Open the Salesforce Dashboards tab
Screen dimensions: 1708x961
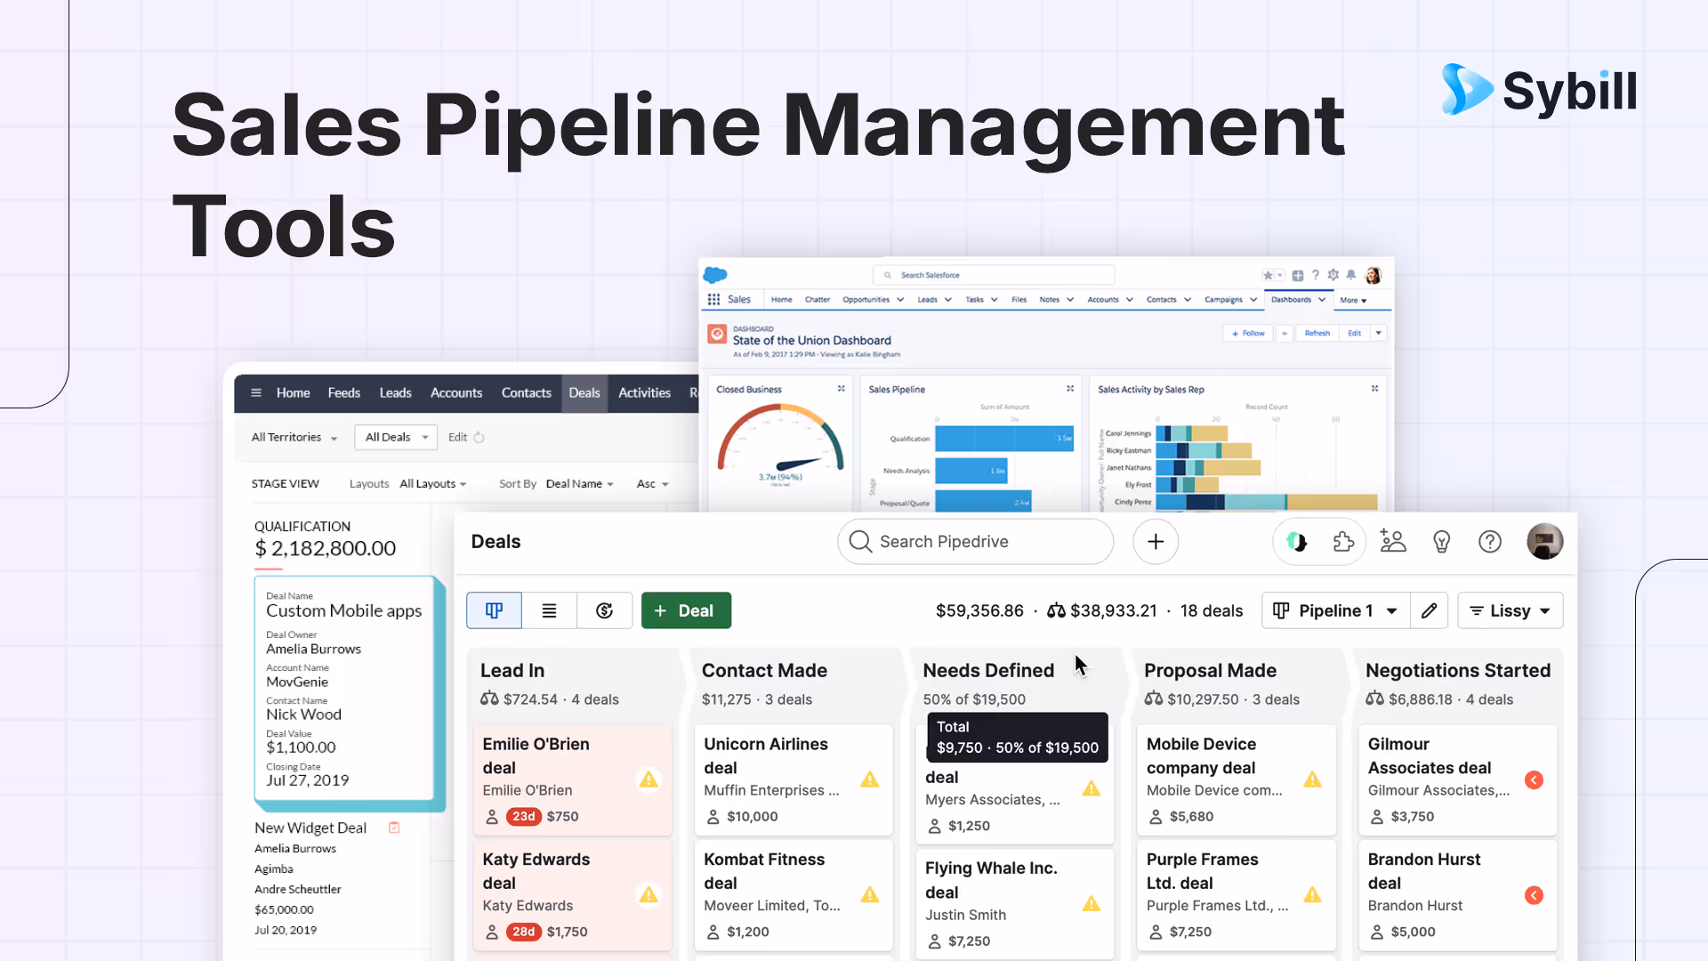(1298, 300)
